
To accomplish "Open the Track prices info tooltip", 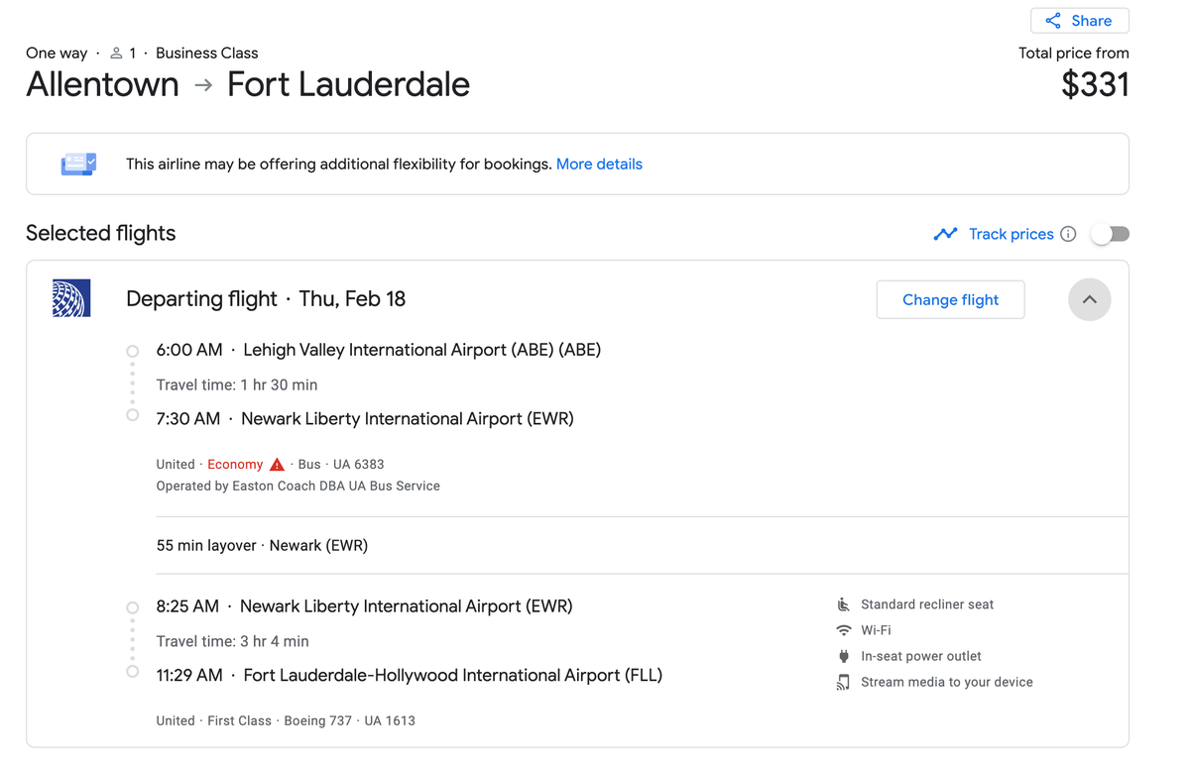I will point(1068,234).
